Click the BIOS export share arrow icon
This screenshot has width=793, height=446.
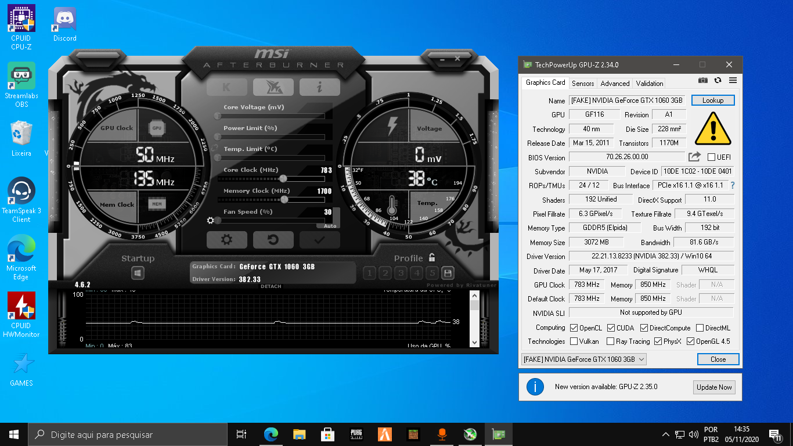694,157
